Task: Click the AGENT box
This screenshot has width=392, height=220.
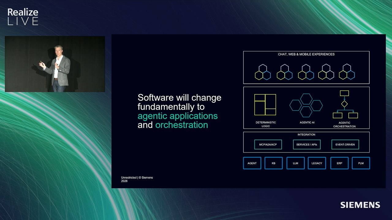Action: (x=252, y=163)
